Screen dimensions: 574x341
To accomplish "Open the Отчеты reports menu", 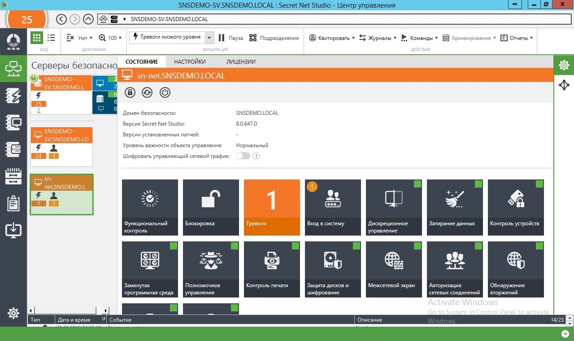I will (517, 38).
